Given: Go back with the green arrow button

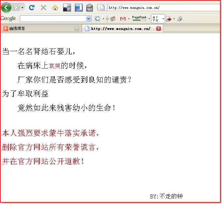Looking at the screenshot, I should pyautogui.click(x=6, y=8).
